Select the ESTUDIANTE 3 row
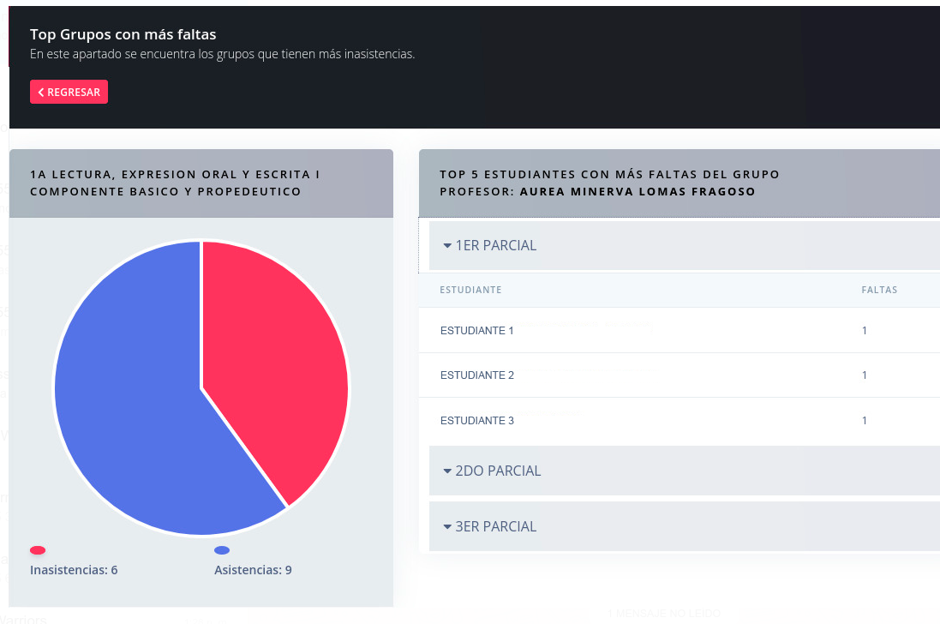The width and height of the screenshot is (940, 624). 476,421
